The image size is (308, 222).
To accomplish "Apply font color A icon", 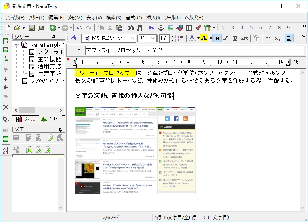I will 192,38.
